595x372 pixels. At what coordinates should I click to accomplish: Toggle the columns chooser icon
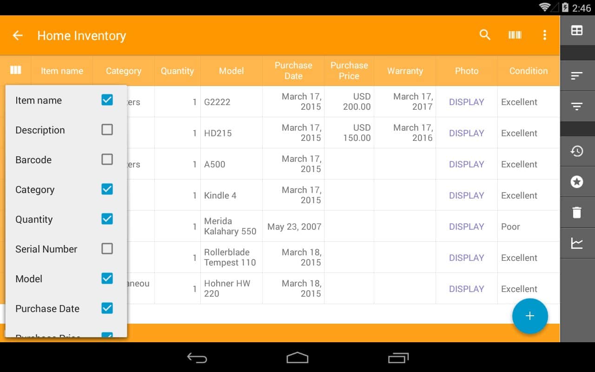click(15, 70)
